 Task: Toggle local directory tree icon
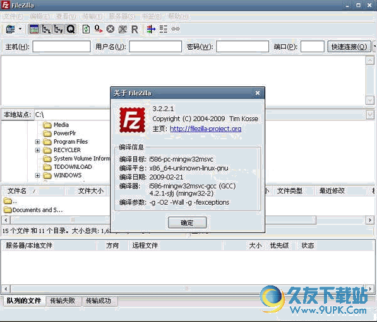(x=46, y=29)
